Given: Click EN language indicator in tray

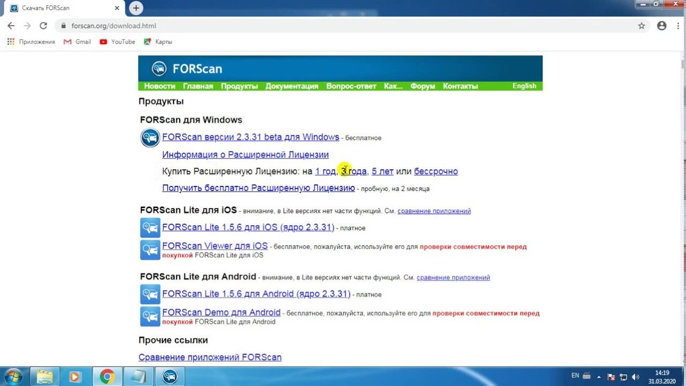Looking at the screenshot, I should tap(575, 376).
